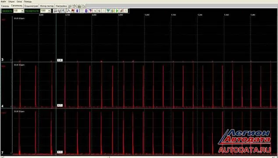
Task: Switch to the Мотор тестер tab
Action: coord(47,6)
